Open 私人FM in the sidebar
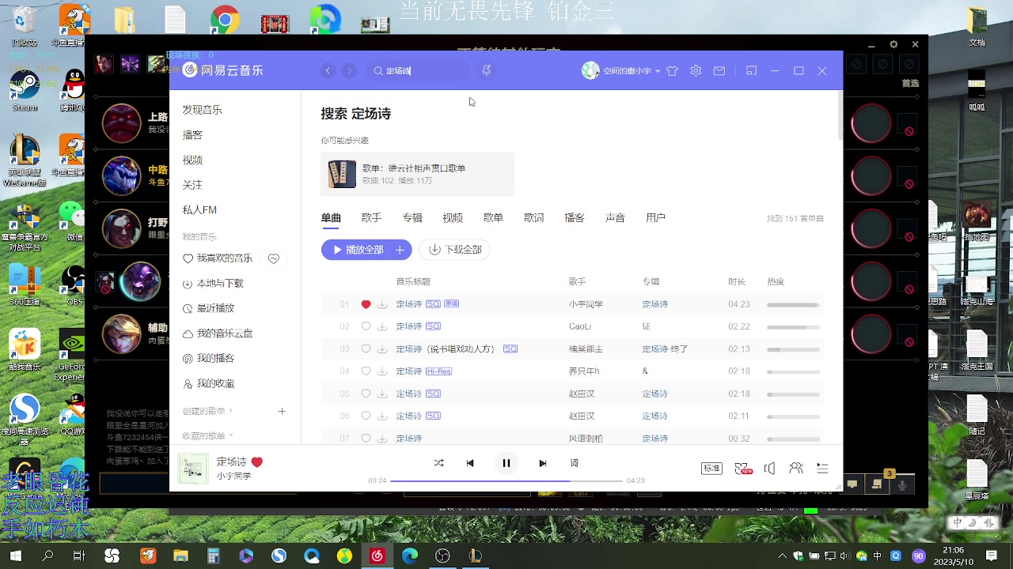This screenshot has height=569, width=1013. (x=199, y=210)
